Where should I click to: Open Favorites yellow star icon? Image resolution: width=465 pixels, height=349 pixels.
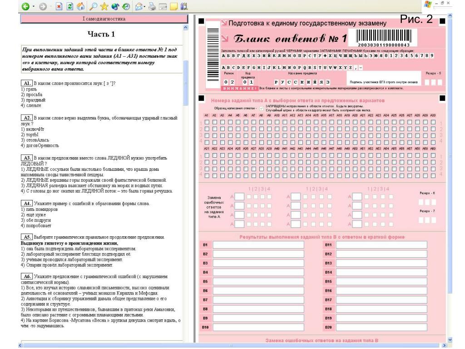click(x=104, y=6)
